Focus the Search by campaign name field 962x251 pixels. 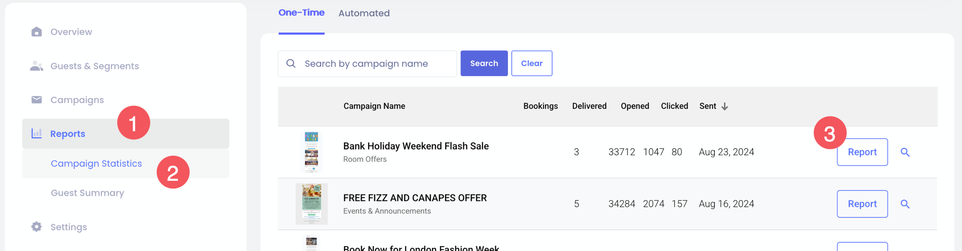click(x=375, y=63)
